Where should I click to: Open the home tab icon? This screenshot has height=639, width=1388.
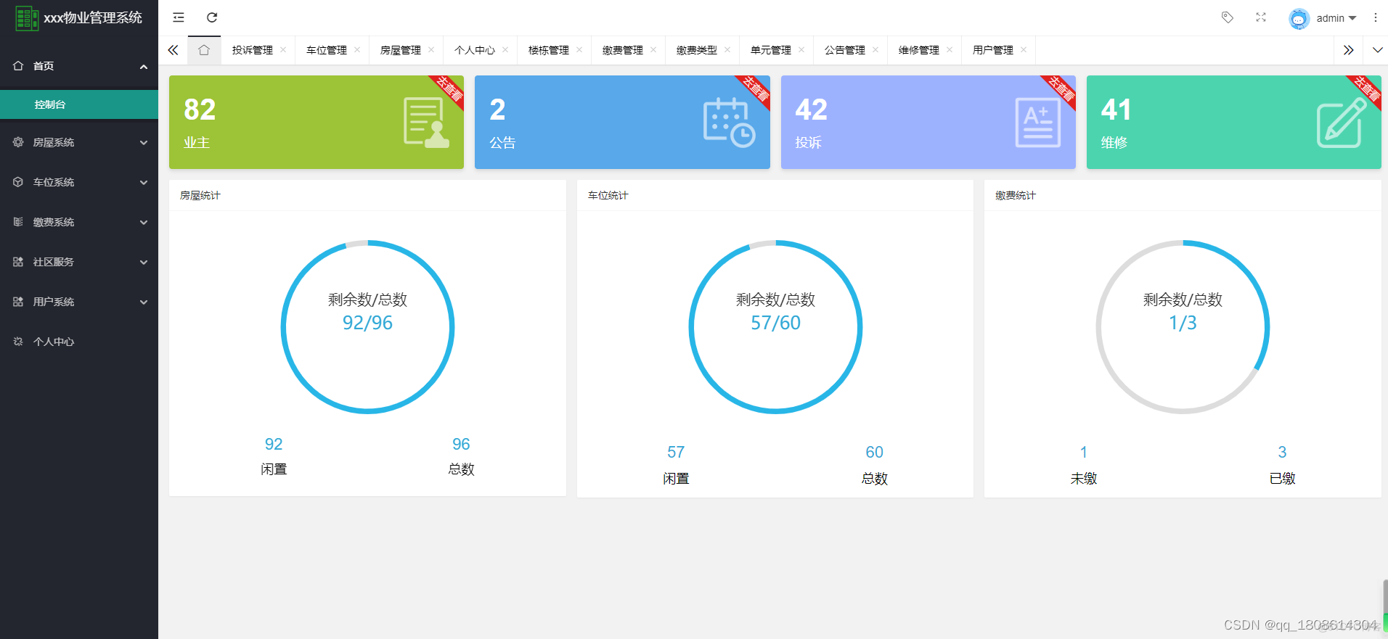point(204,50)
